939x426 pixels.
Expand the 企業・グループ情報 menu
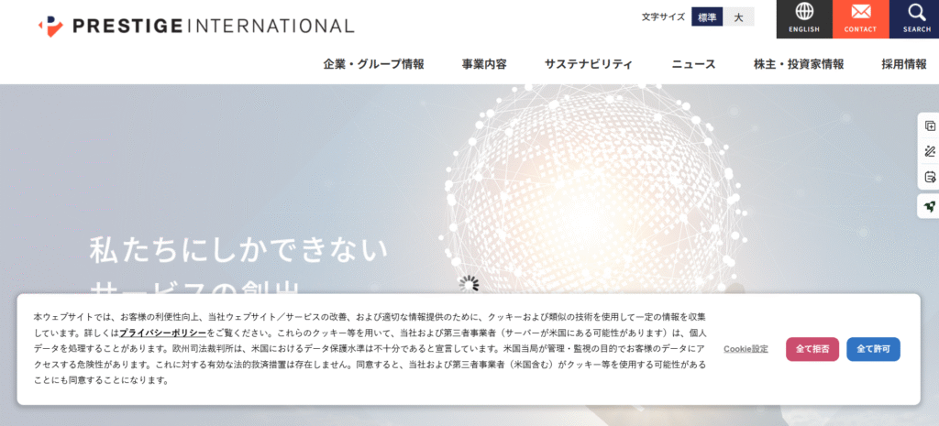point(373,64)
